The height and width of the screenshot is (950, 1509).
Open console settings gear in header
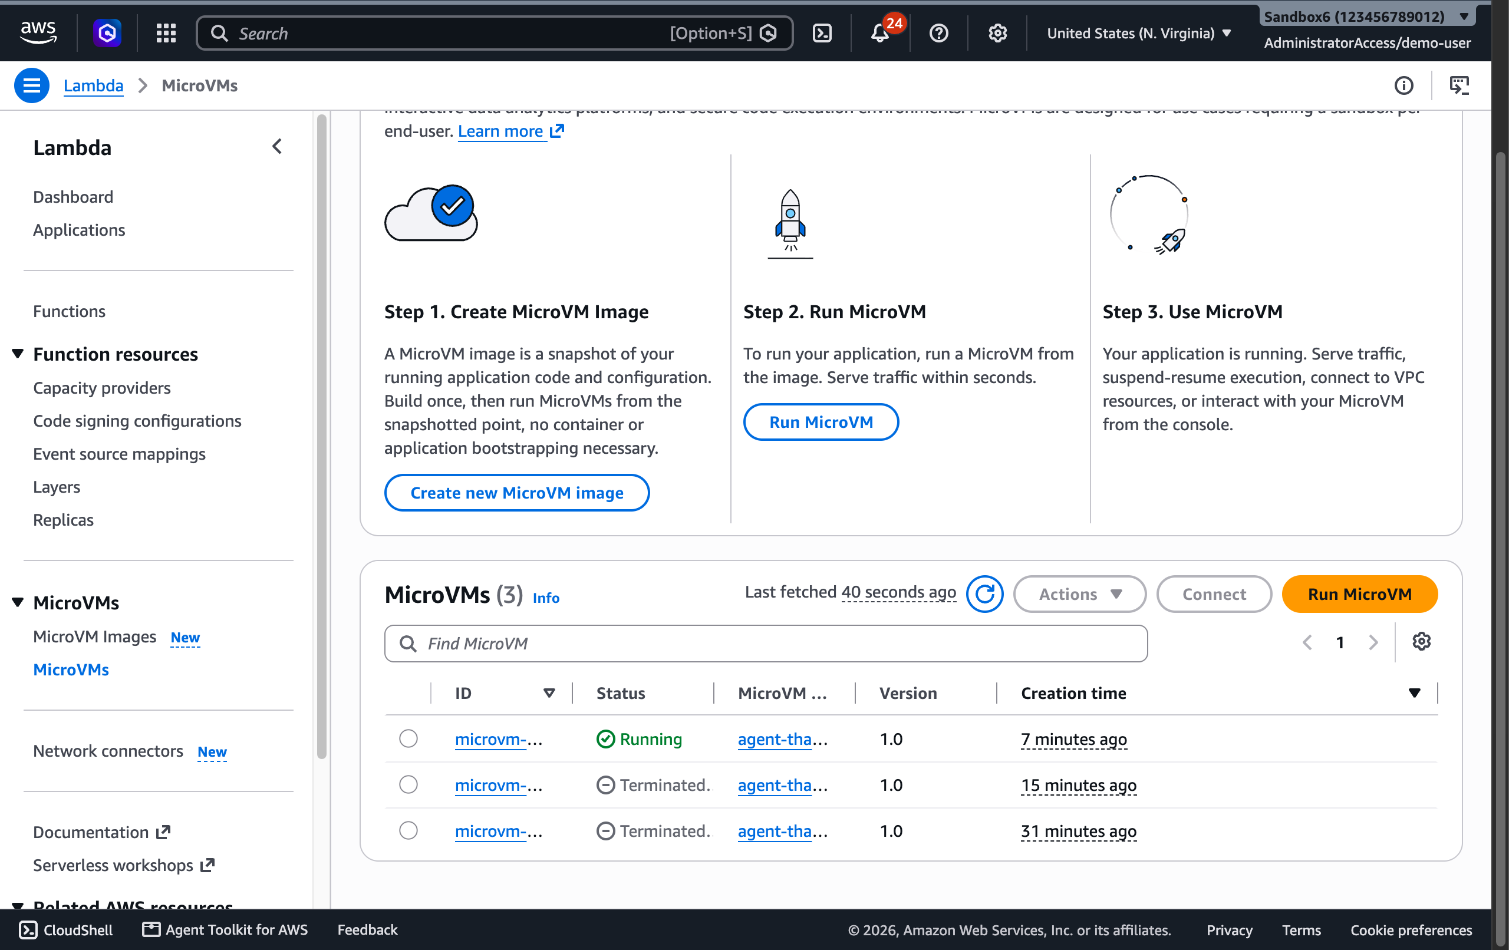click(997, 32)
